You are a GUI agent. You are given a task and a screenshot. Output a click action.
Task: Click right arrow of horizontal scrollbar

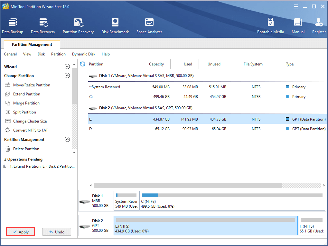pyautogui.click(x=324, y=185)
